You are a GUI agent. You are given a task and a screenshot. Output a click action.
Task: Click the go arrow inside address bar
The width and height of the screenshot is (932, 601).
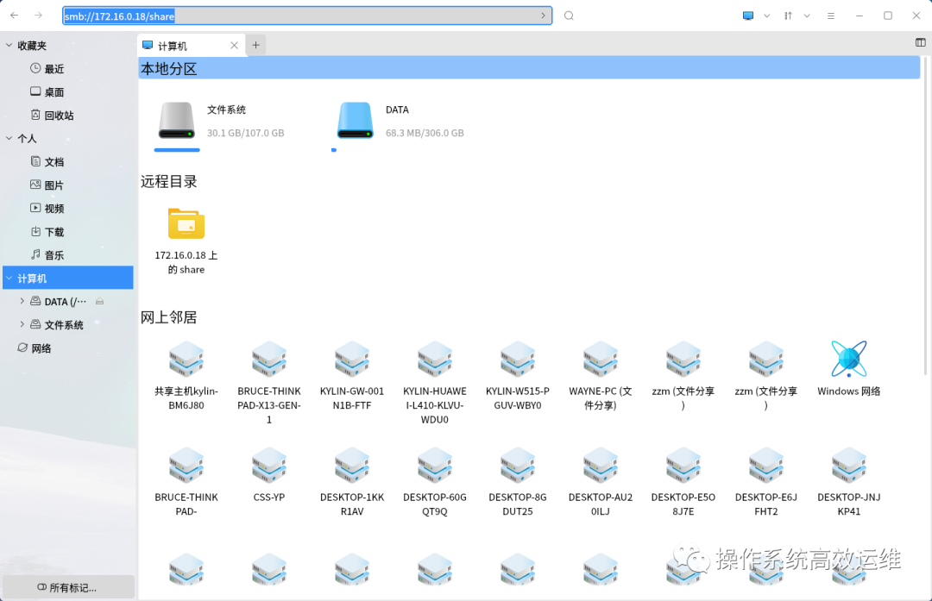(x=544, y=16)
